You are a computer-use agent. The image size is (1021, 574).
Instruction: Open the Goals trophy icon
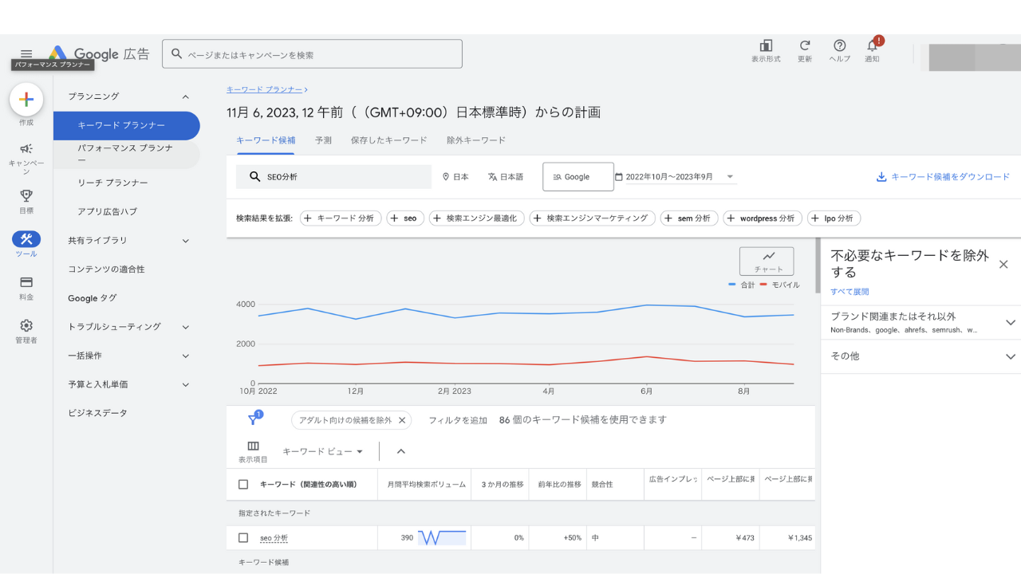26,195
